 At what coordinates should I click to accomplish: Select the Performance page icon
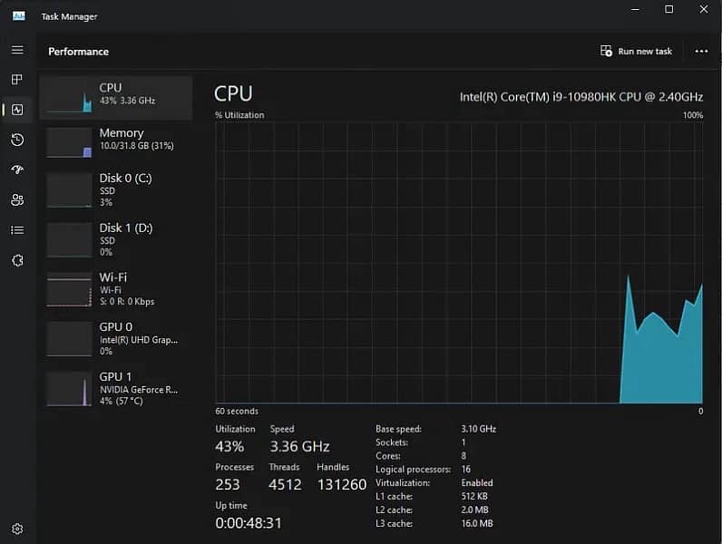point(17,110)
